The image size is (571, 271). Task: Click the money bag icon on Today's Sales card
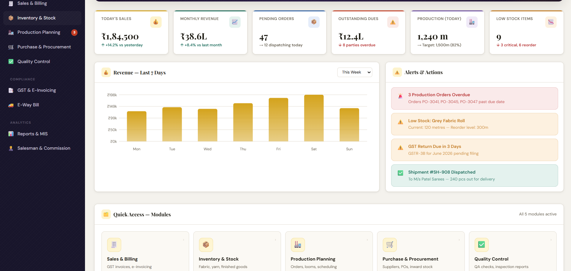coord(156,22)
